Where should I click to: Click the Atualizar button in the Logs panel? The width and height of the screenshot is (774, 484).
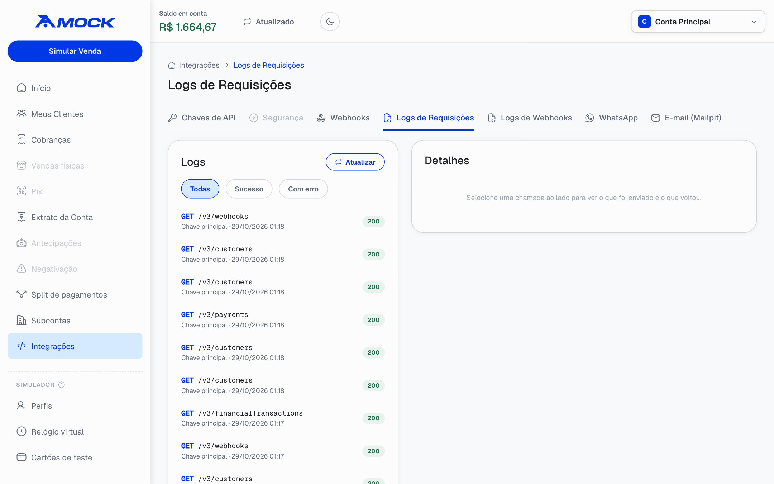pos(355,162)
